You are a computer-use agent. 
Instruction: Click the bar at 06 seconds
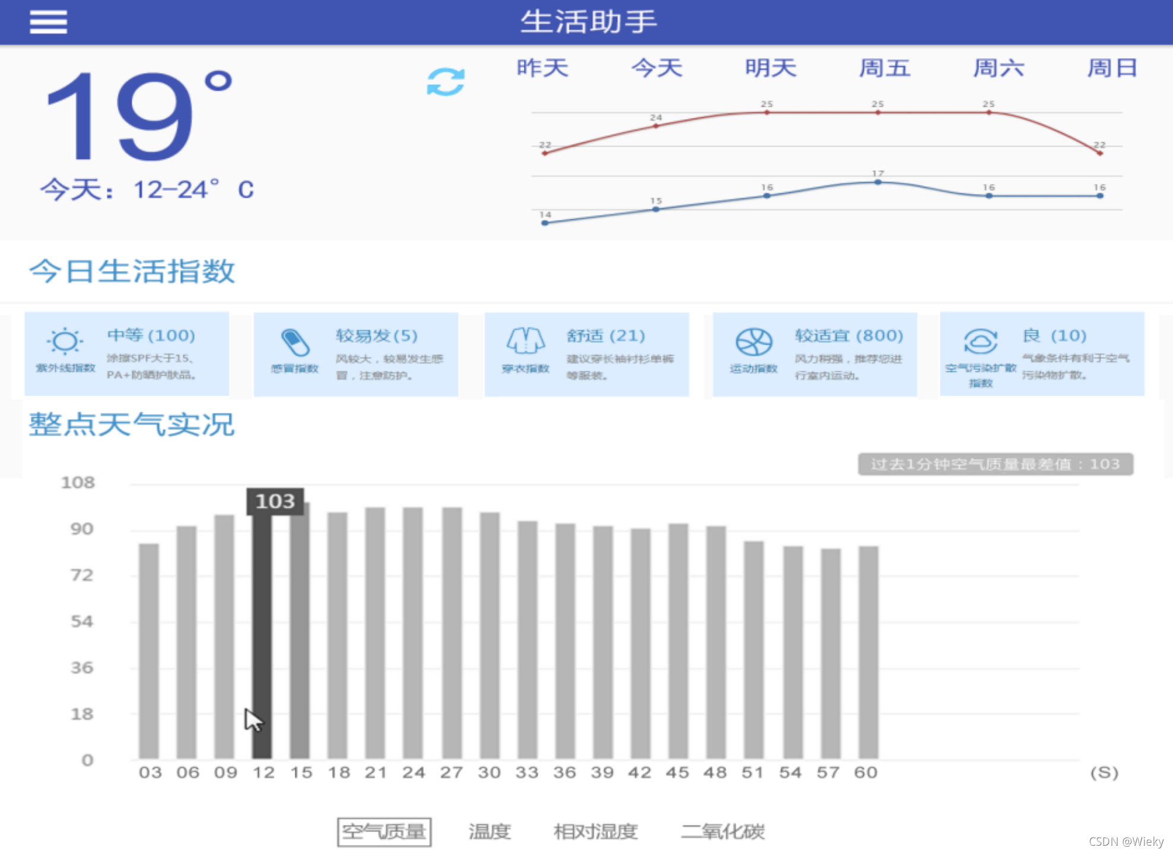pyautogui.click(x=186, y=642)
